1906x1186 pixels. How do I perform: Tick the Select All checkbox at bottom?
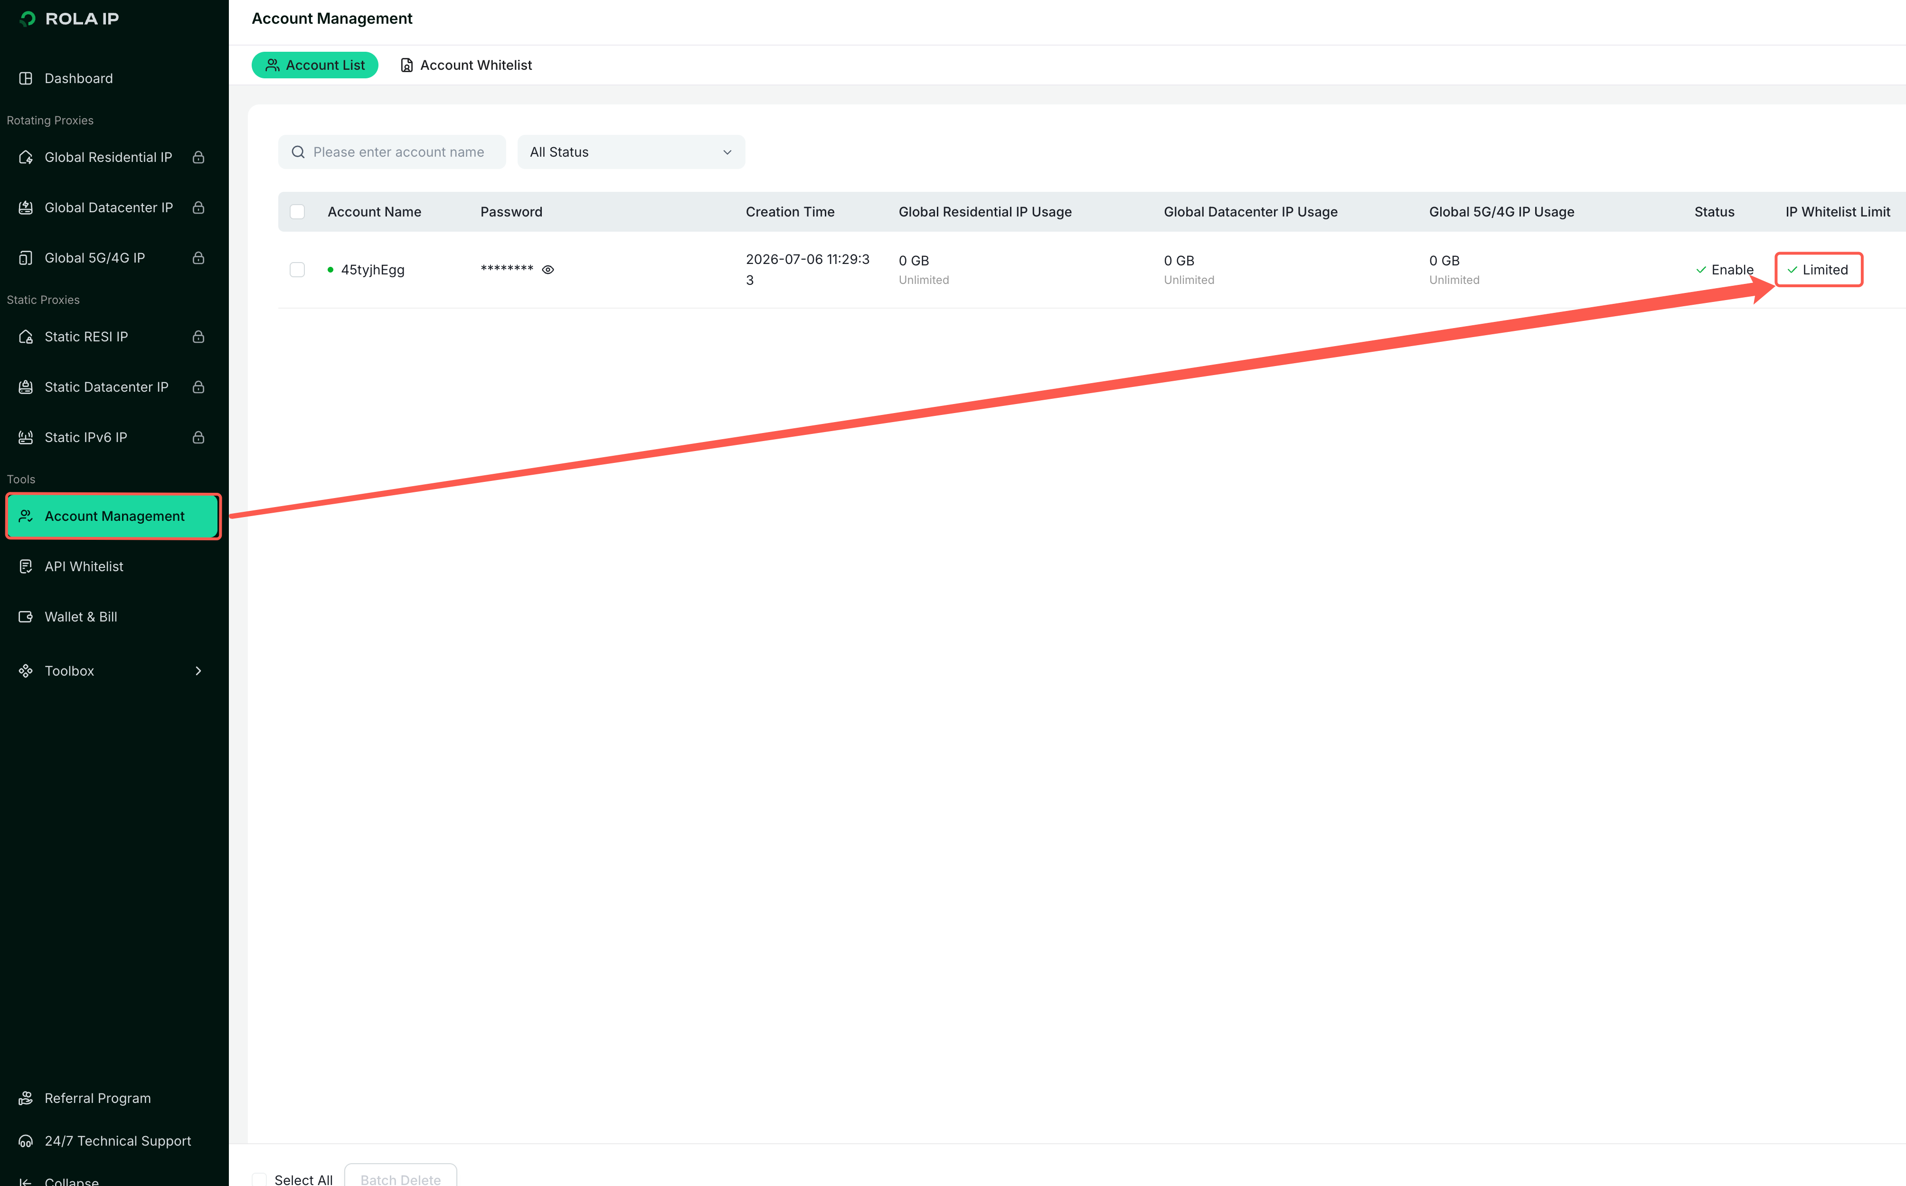pos(259,1180)
